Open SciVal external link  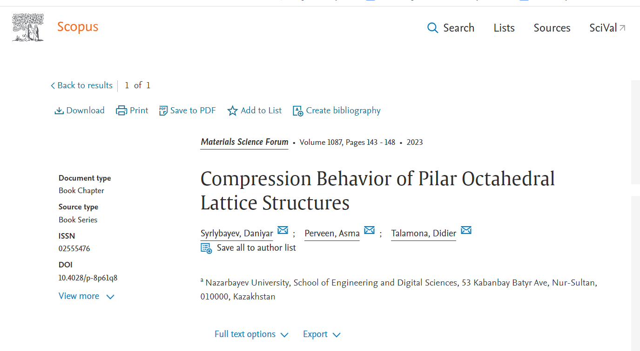coord(607,28)
